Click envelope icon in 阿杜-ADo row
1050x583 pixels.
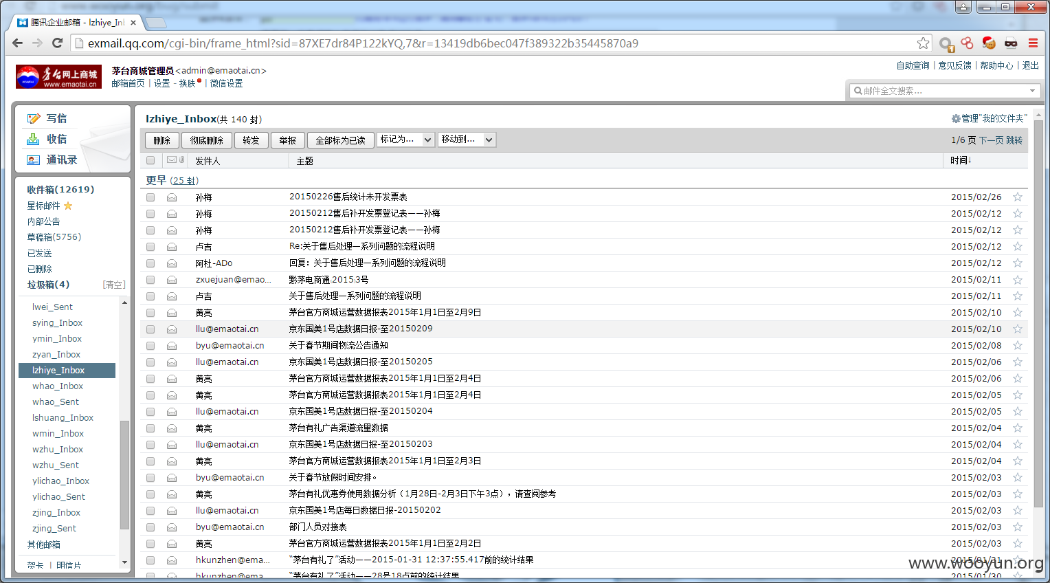[172, 263]
